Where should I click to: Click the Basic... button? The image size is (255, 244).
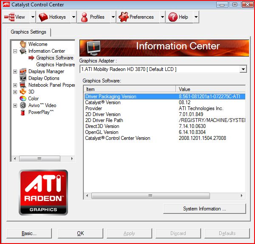pyautogui.click(x=29, y=233)
